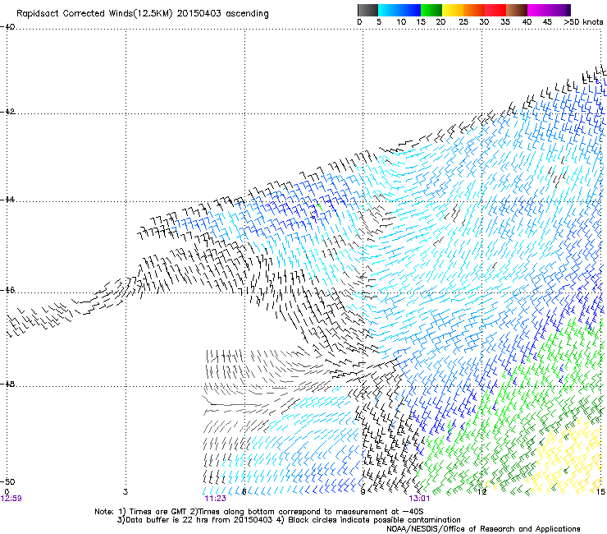Image resolution: width=607 pixels, height=534 pixels.
Task: Click the plot title 'Rapidscat Corrected Winds(12.5KM)'
Action: 94,14
